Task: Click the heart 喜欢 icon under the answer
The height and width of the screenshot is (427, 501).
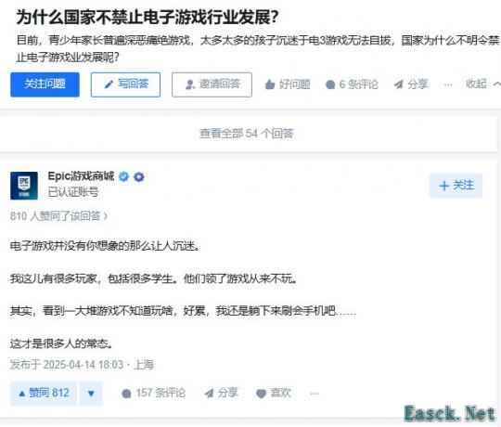Action: click(261, 394)
